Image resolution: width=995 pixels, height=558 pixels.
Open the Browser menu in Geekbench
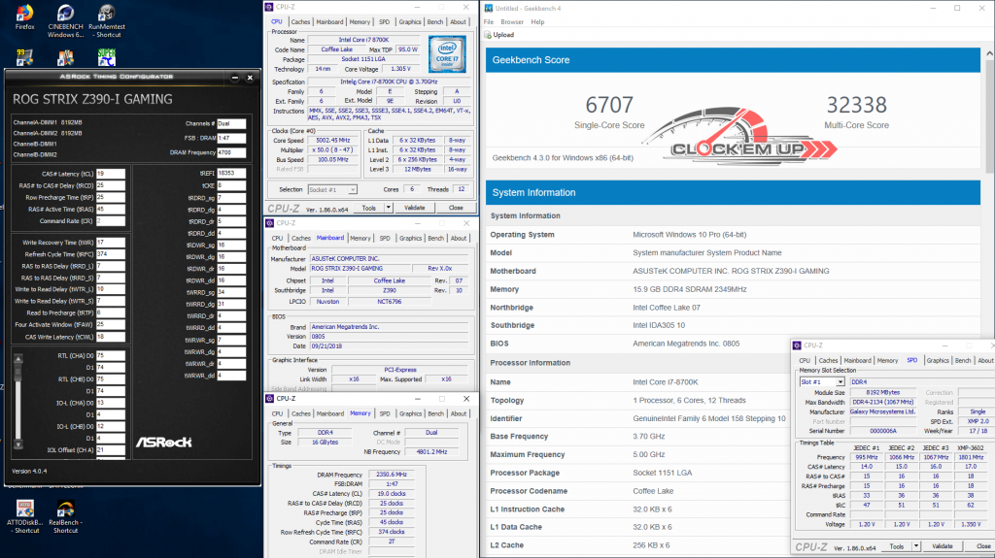click(512, 21)
